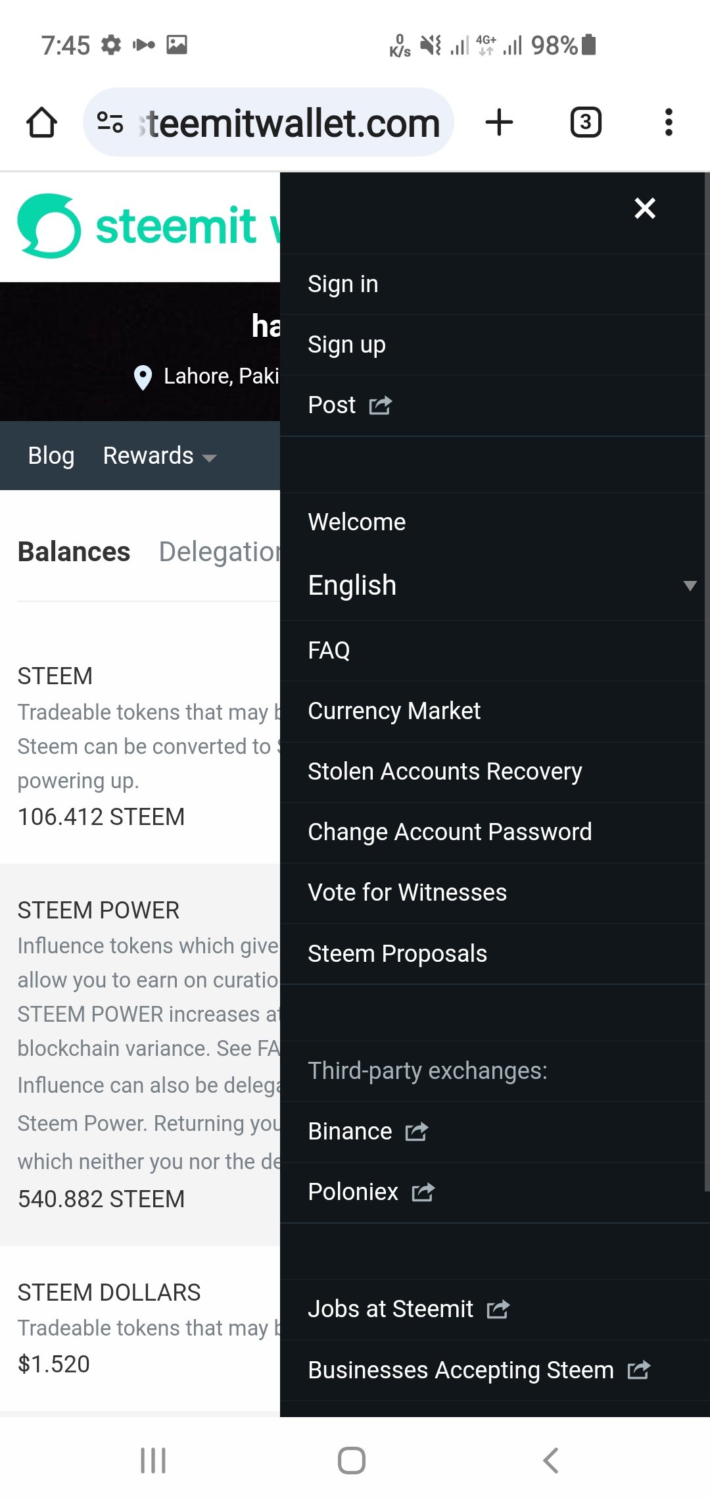Switch to the Delegations tab
Image resolution: width=710 pixels, height=1500 pixels.
coord(220,551)
